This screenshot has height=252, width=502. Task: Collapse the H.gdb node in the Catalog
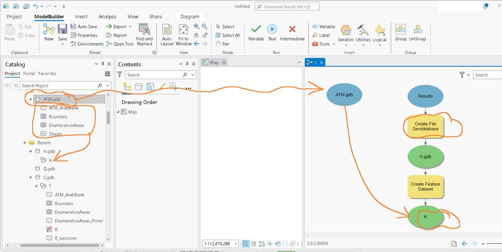31,151
